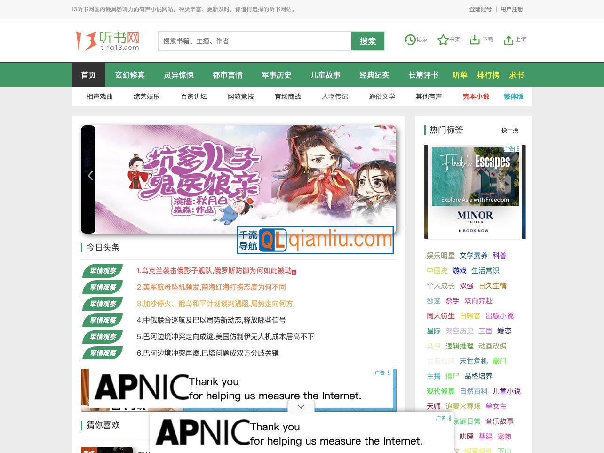Switch to the 玄幻修真 category tab
The image size is (604, 453).
(x=130, y=74)
